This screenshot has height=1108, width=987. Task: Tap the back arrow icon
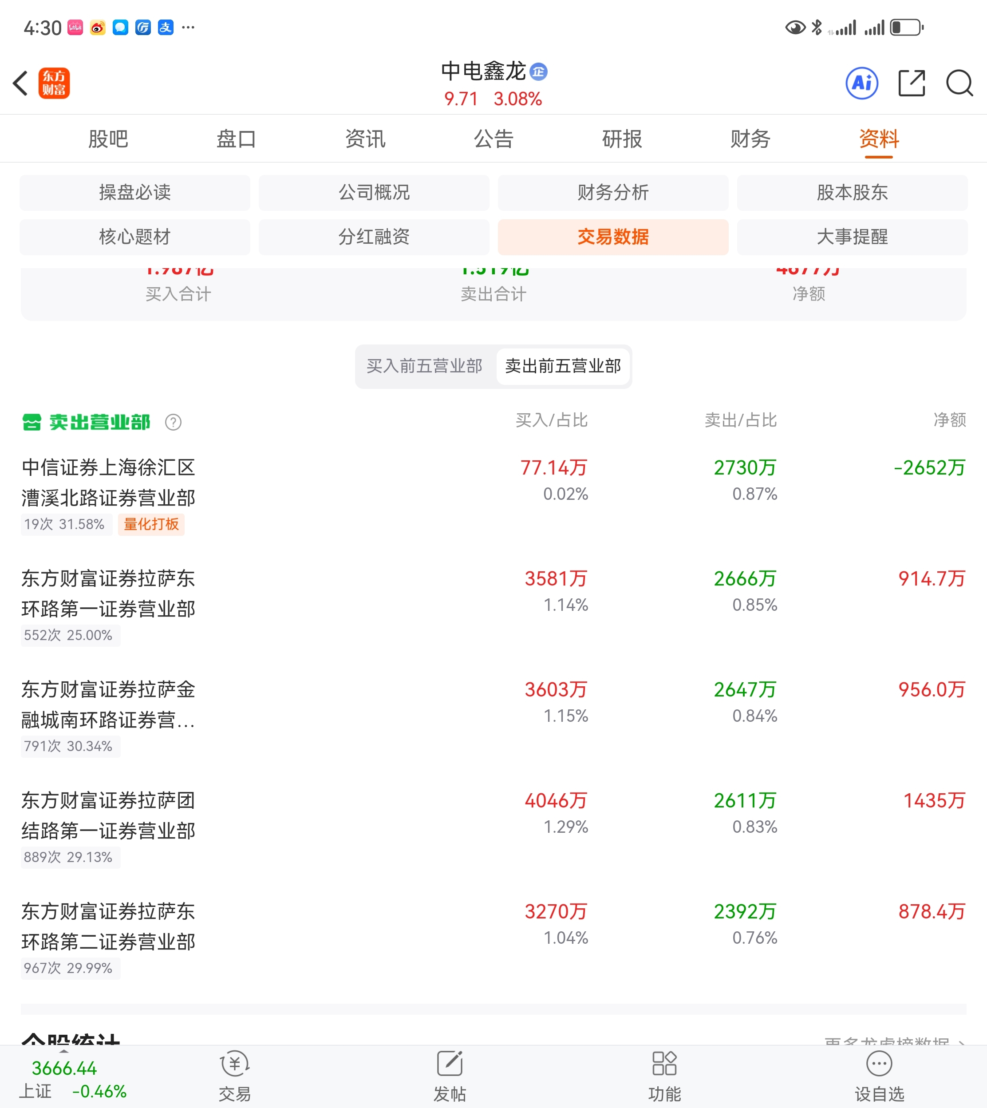[20, 83]
